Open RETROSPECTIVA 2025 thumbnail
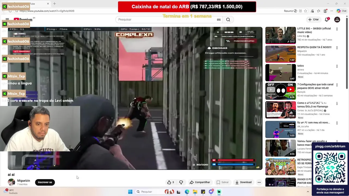Viewport: 349px width, 196px height. [x=281, y=167]
